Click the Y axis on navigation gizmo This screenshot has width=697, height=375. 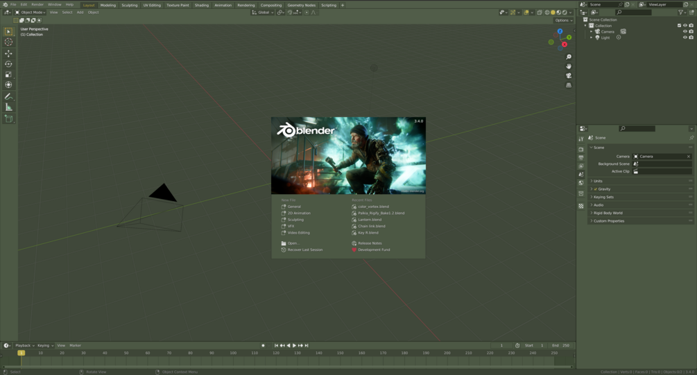tap(569, 37)
